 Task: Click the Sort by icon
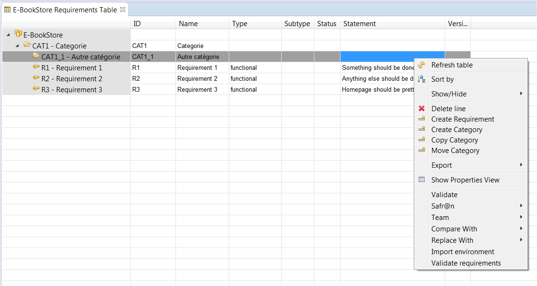[x=421, y=79]
